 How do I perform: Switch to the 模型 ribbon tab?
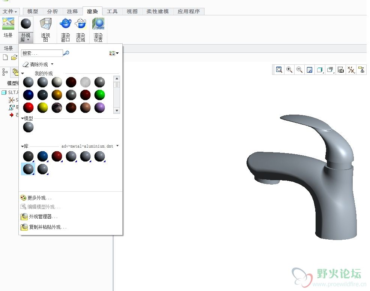(33, 11)
